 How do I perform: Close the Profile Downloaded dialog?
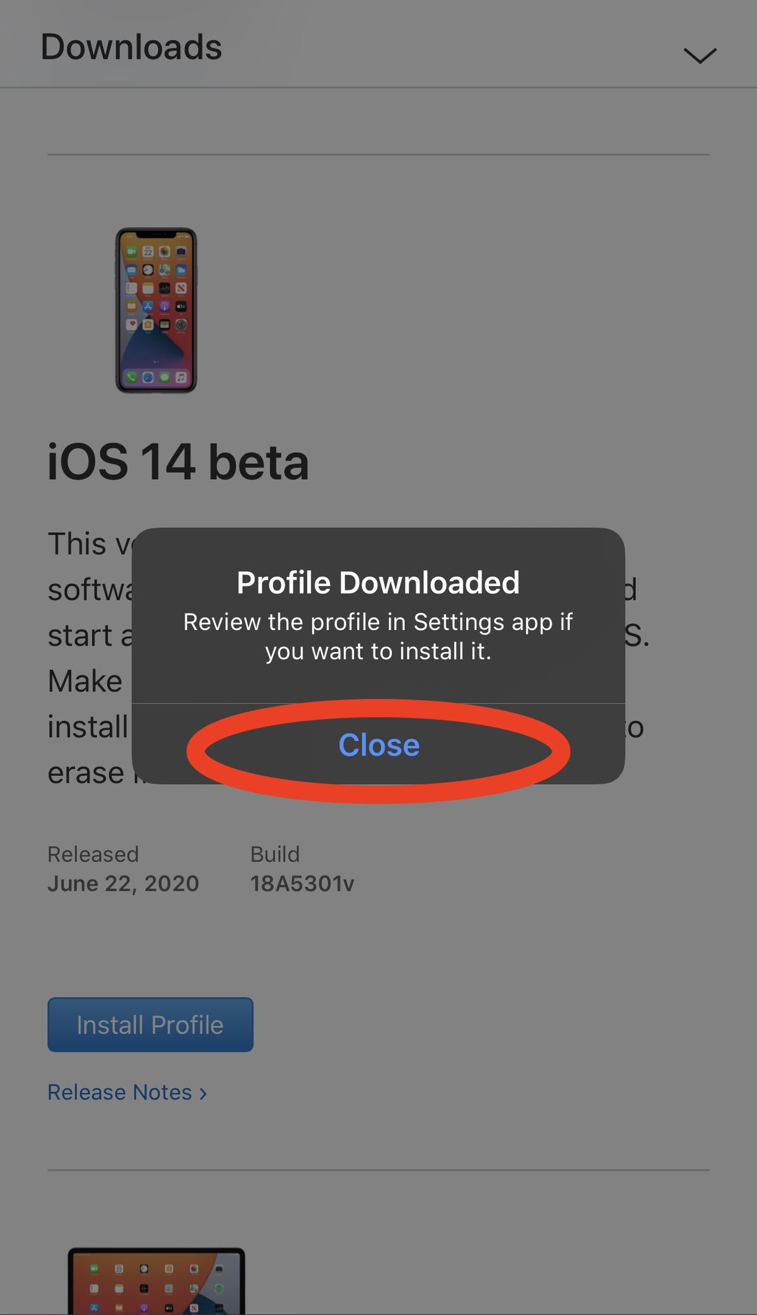[378, 745]
